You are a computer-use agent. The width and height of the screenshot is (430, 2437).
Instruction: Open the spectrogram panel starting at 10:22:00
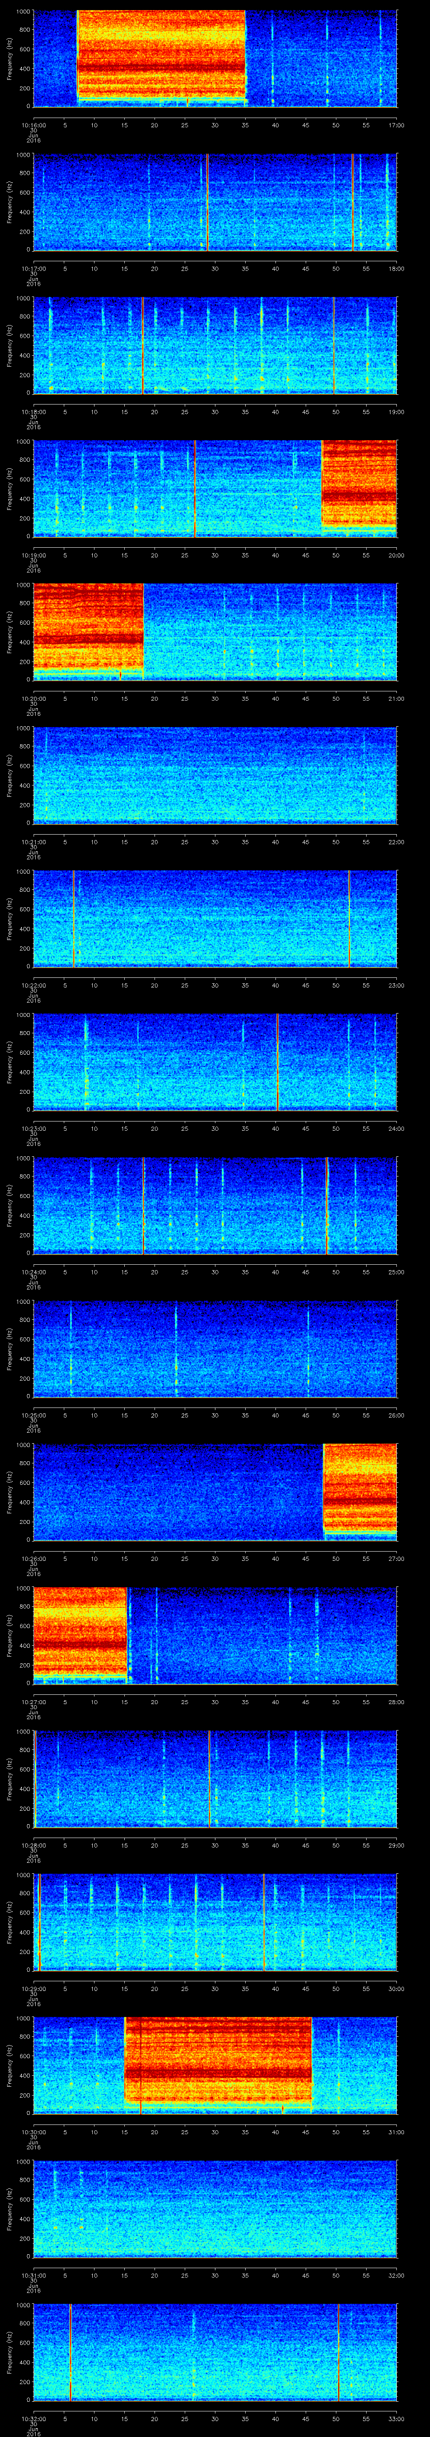click(215, 919)
